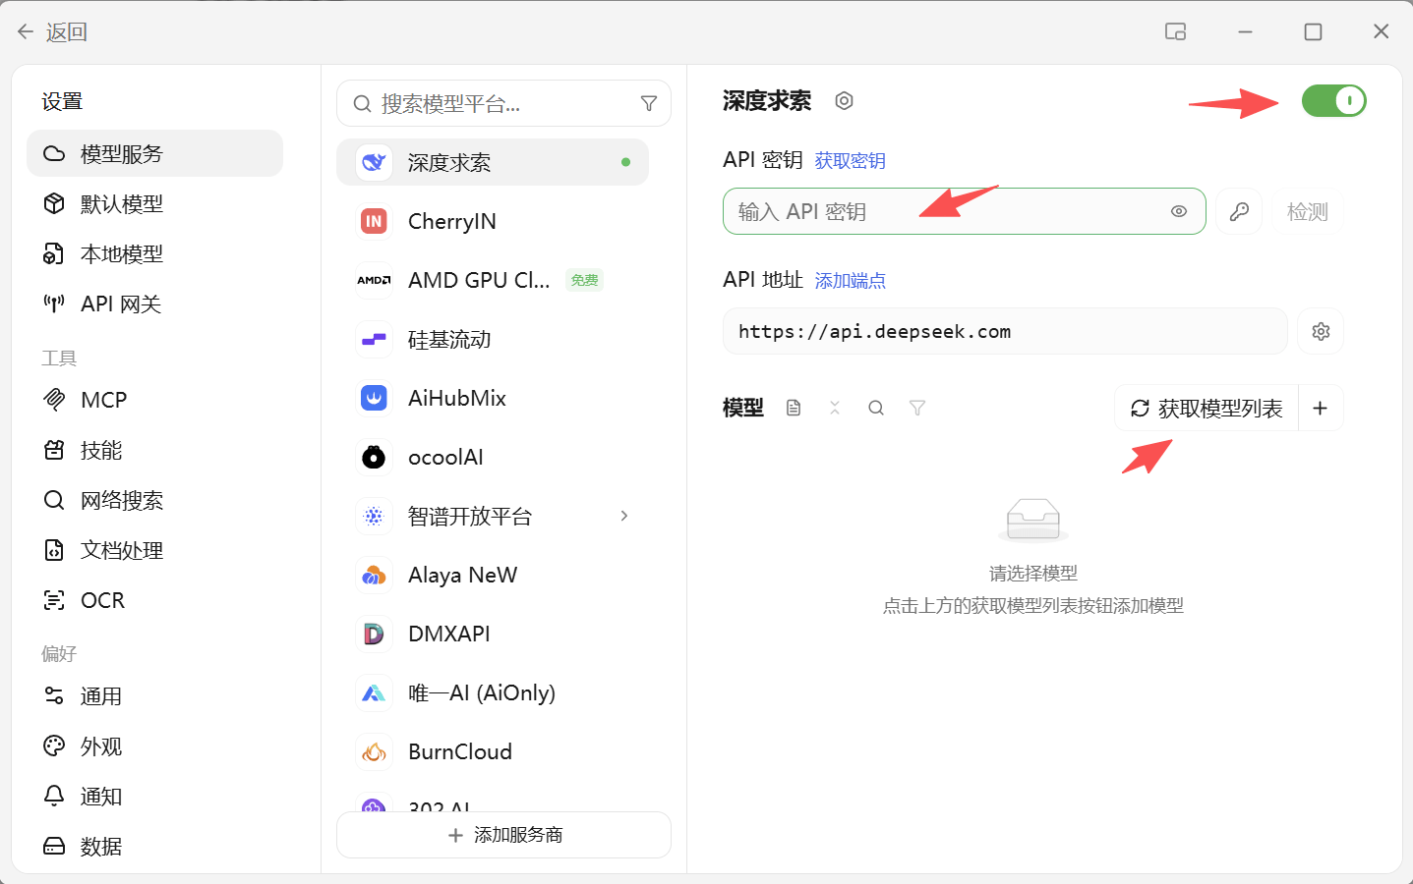Click the plus button to add a model

pos(1321,408)
